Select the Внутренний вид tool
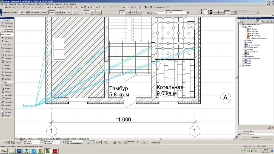 7,72
